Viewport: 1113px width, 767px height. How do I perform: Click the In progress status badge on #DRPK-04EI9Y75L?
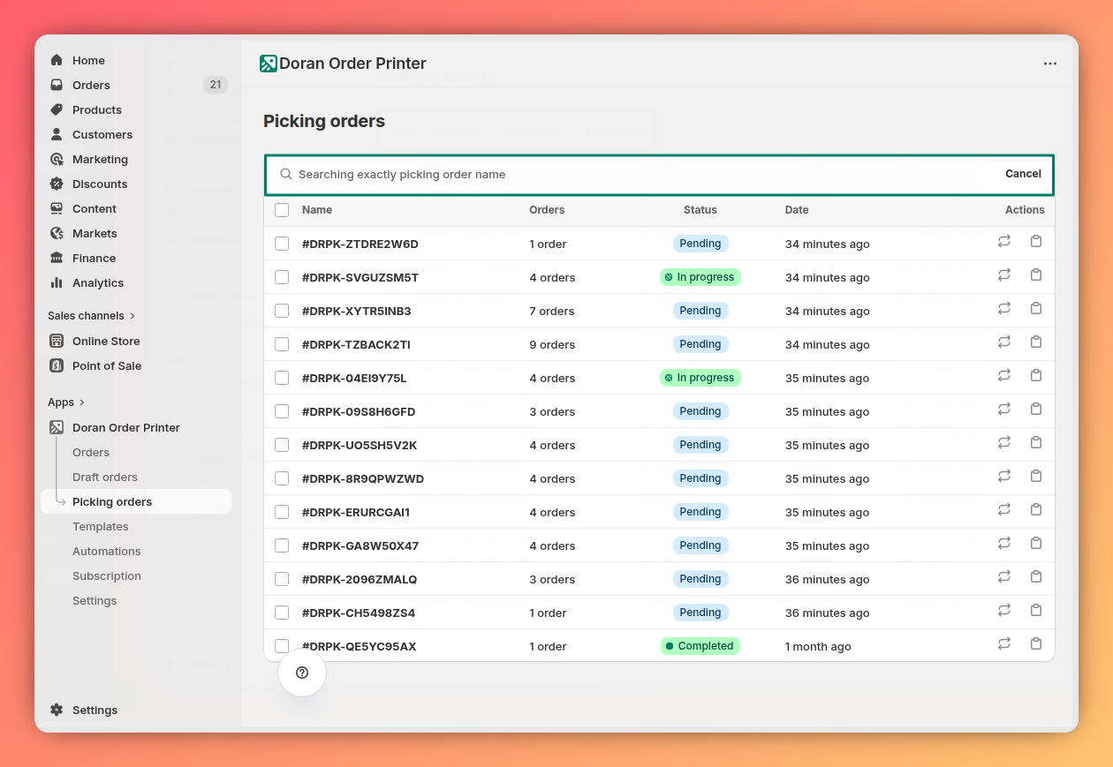pos(700,377)
